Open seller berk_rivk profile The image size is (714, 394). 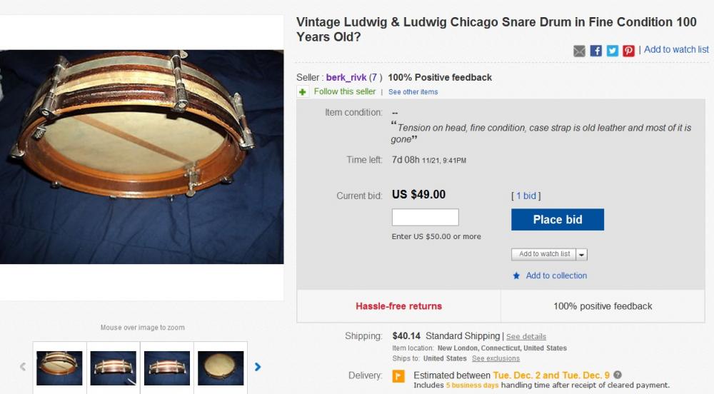click(346, 77)
